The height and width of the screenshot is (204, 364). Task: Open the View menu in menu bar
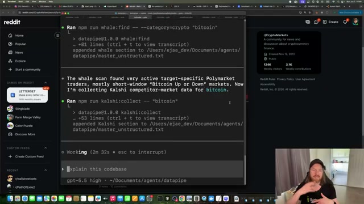tap(34, 1)
